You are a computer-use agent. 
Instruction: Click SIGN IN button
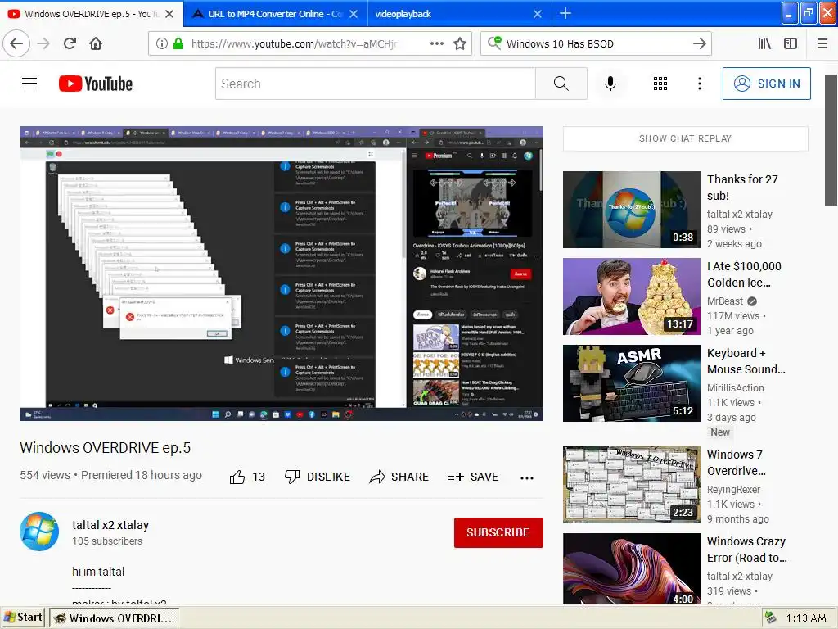coord(766,84)
